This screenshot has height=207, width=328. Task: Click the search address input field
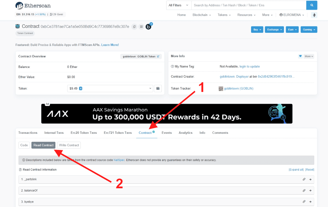click(x=249, y=5)
